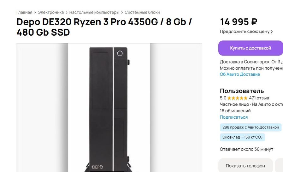Click the seller's five-star rating icons
The image size is (283, 172).
pyautogui.click(x=237, y=98)
